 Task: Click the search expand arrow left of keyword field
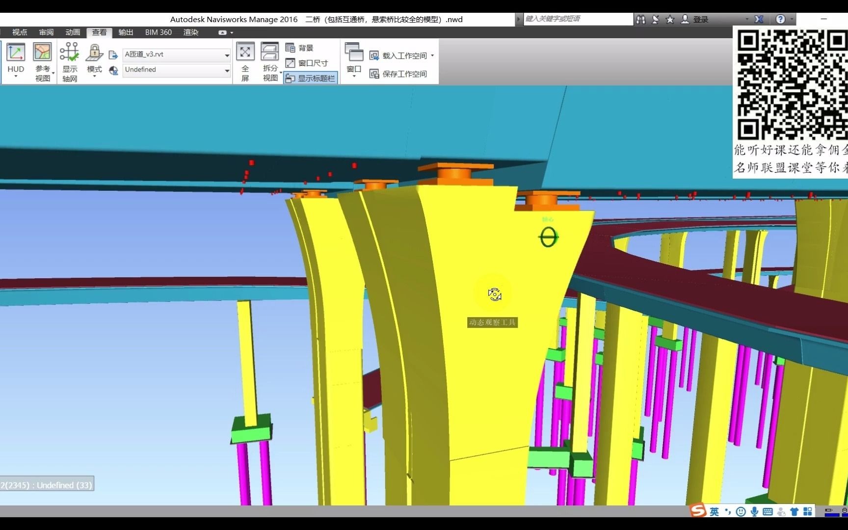[x=519, y=19]
